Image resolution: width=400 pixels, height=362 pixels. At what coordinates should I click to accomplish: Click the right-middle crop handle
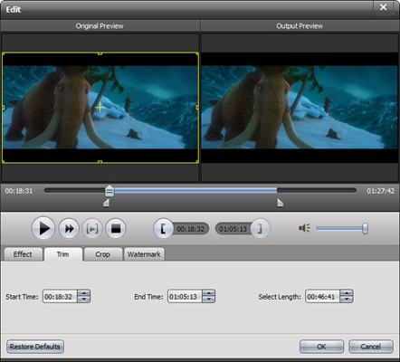(x=197, y=108)
